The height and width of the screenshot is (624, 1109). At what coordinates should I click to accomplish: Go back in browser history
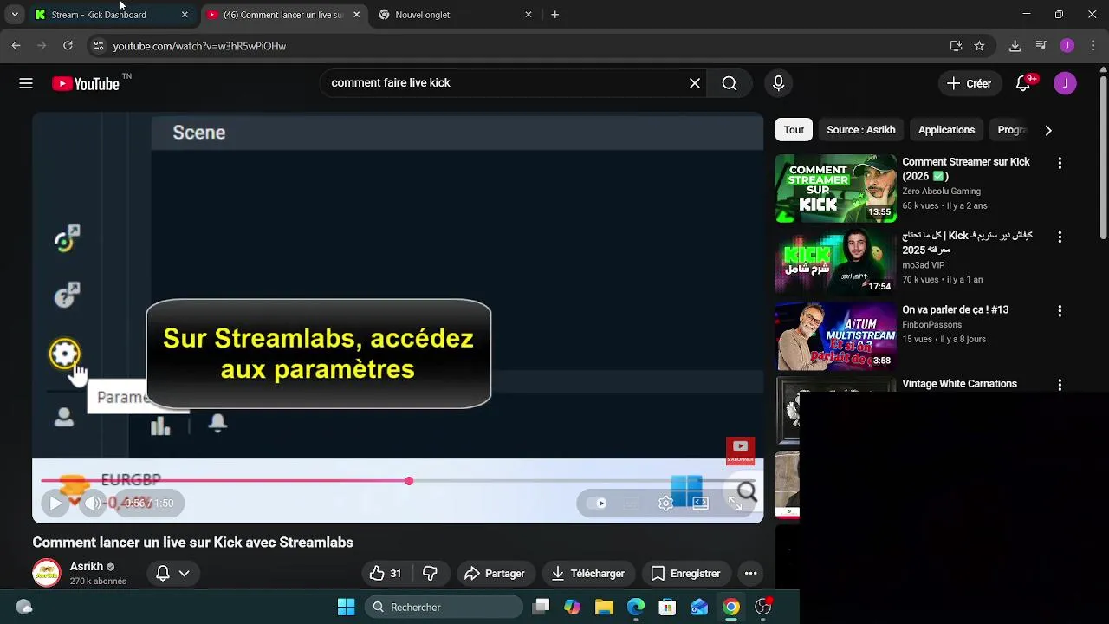[16, 46]
